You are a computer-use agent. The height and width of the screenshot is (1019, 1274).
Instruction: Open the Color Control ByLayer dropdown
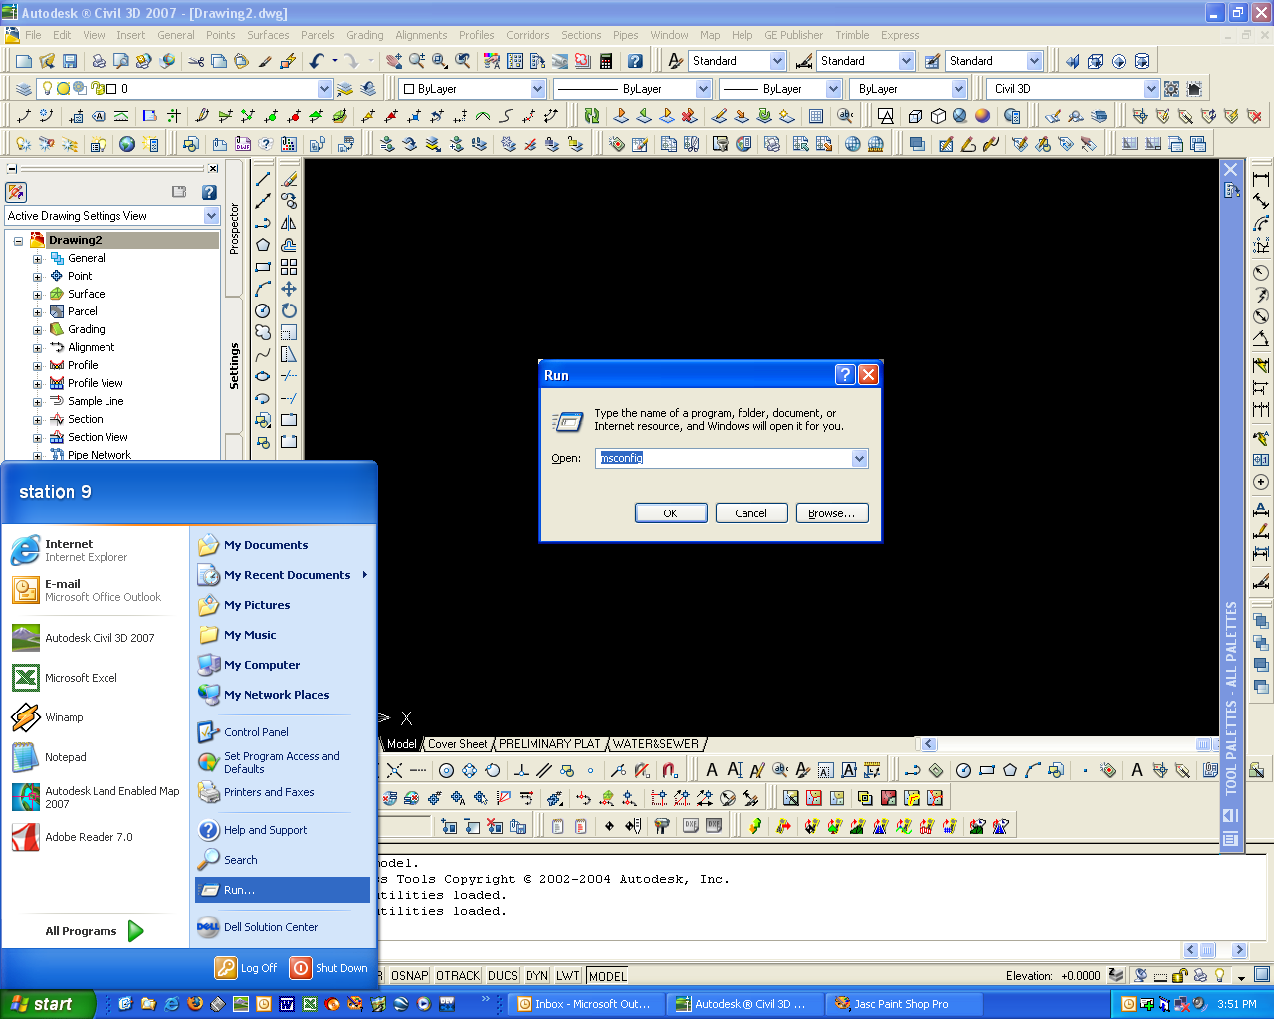click(x=537, y=89)
